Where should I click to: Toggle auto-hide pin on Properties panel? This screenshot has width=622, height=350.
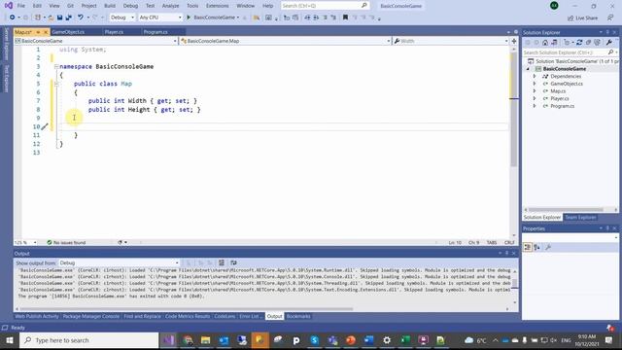pos(607,228)
